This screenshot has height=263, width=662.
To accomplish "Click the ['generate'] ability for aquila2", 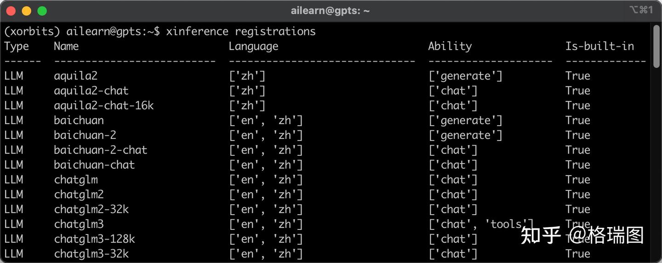I will click(465, 76).
